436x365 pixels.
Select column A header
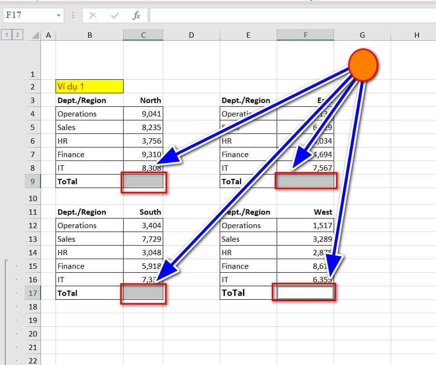pyautogui.click(x=48, y=35)
